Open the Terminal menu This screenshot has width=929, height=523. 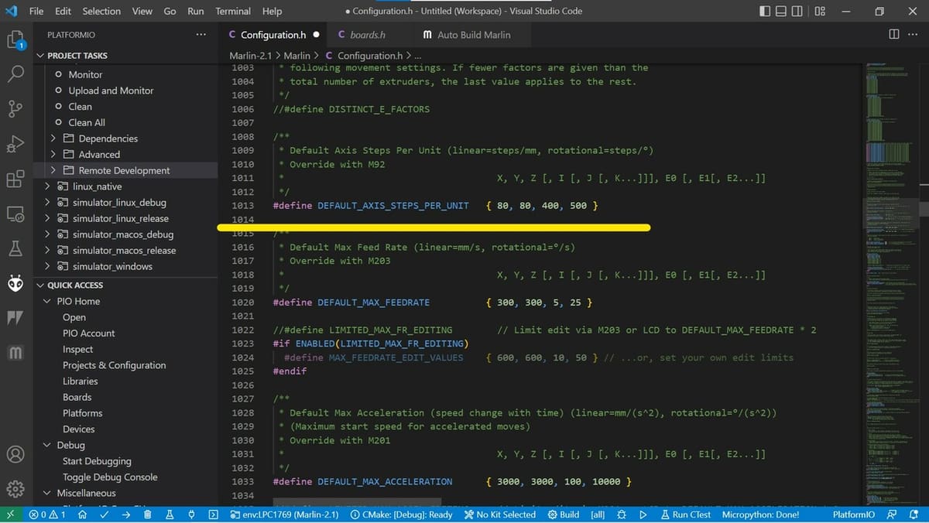(x=233, y=12)
